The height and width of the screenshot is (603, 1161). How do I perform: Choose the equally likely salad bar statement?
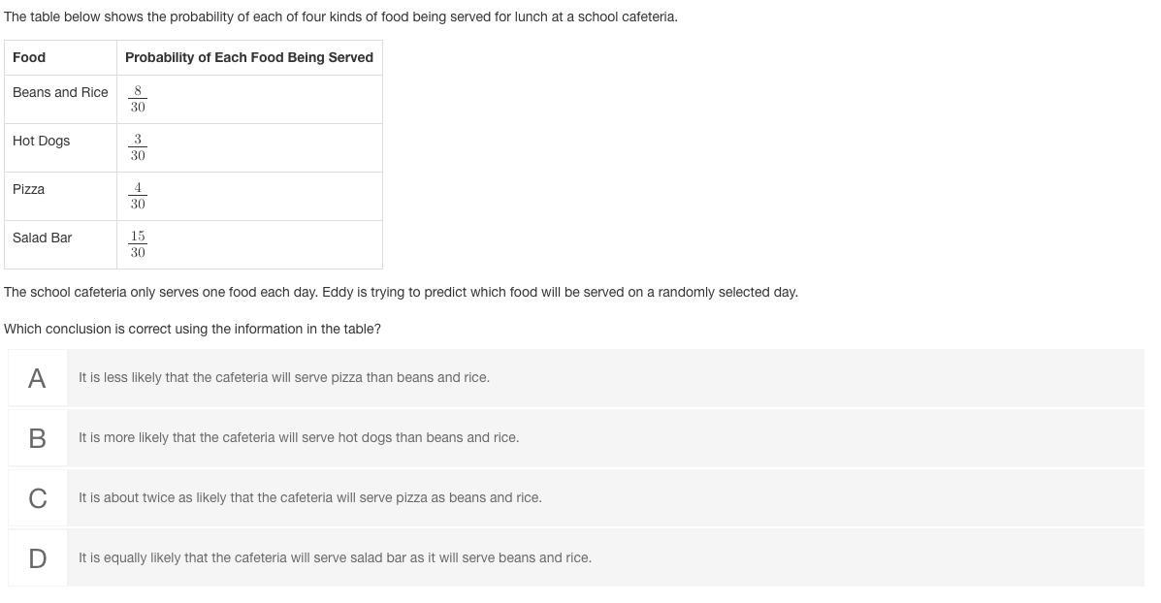click(335, 557)
